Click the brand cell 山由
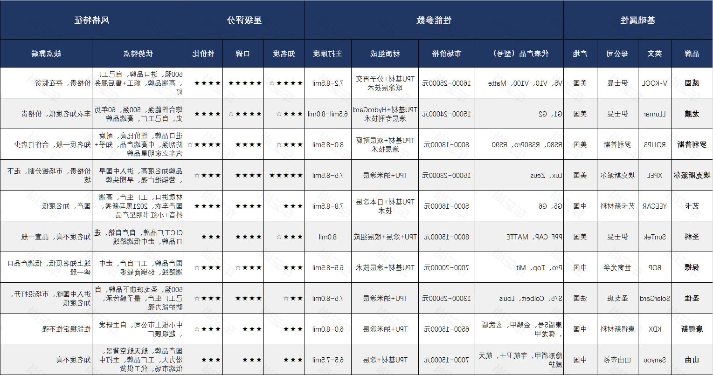This screenshot has width=713, height=375. click(x=692, y=360)
